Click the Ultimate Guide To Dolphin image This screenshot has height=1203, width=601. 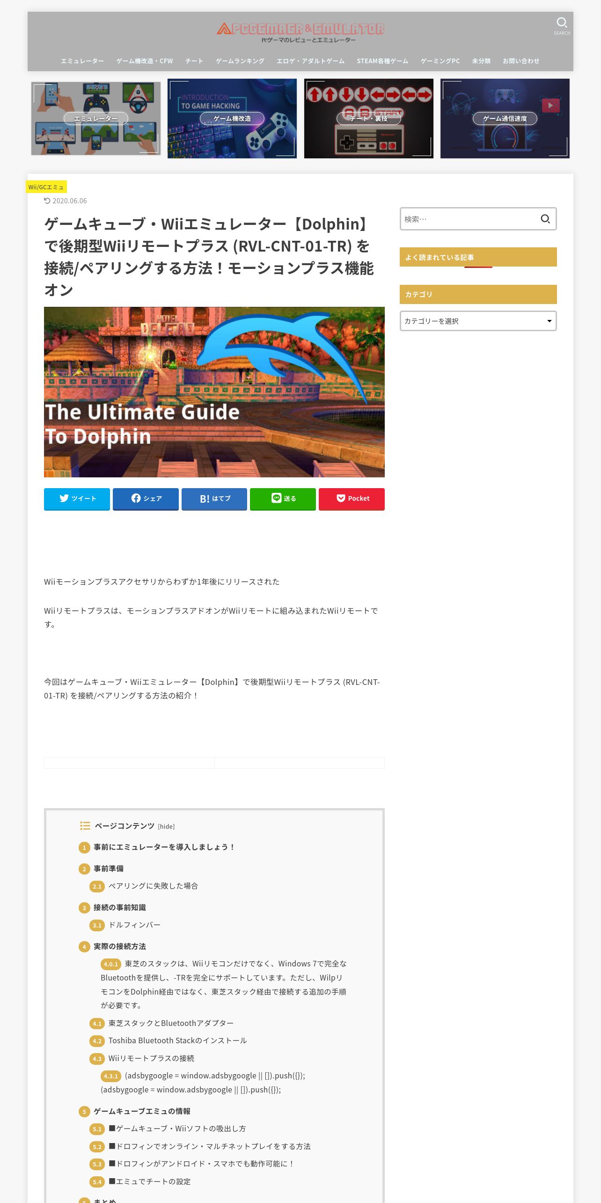(x=214, y=392)
